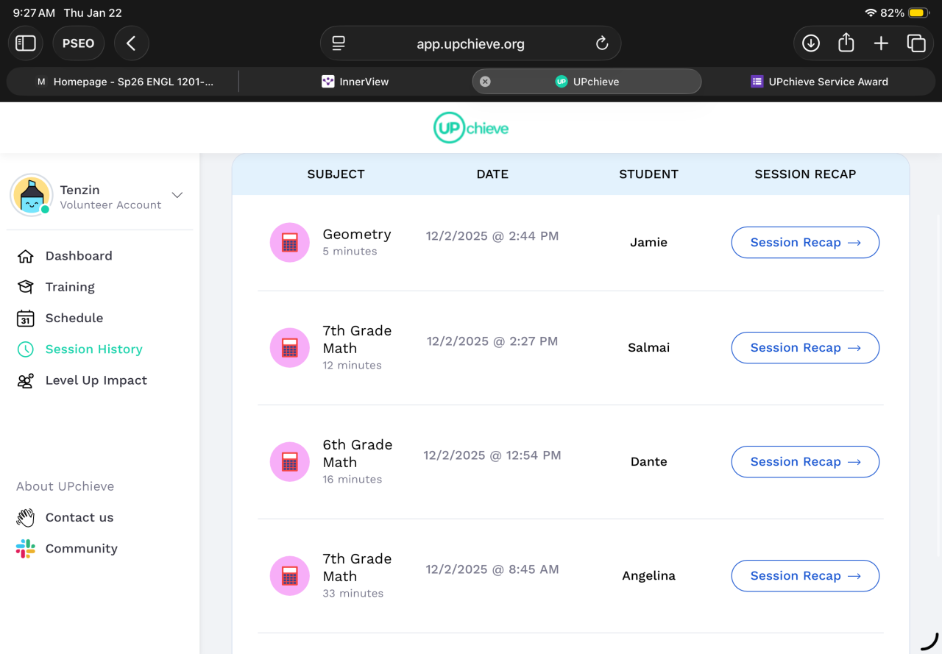Select the date 12/2/2025 @ 8:45 AM
The image size is (942, 654).
click(x=492, y=569)
